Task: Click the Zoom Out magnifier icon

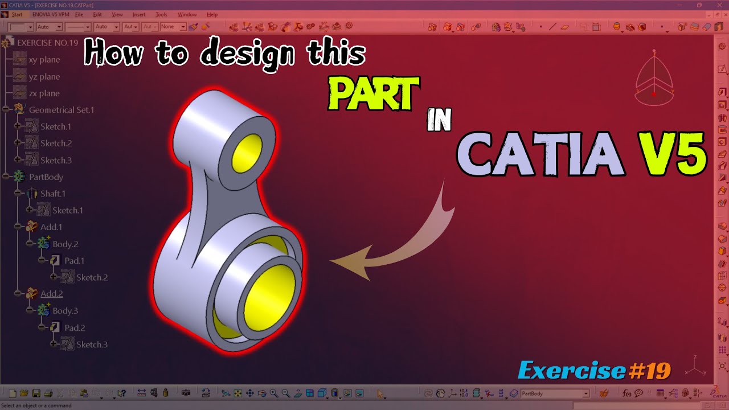Action: click(x=285, y=393)
